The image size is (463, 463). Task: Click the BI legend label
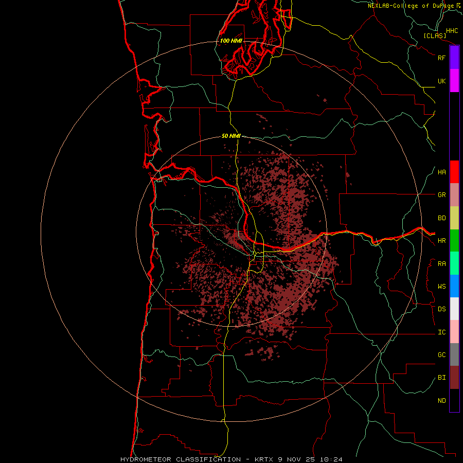441,378
